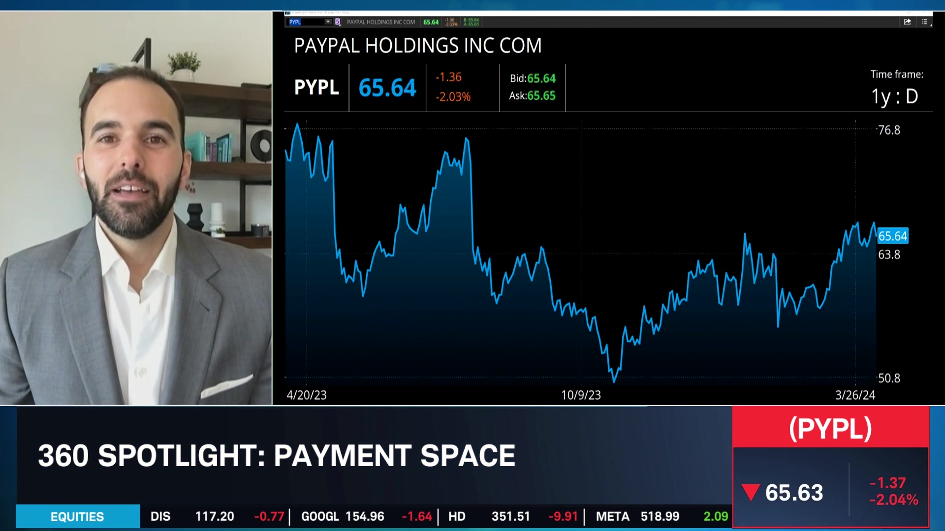
Task: Click the PYPL symbol input field
Action: coord(305,22)
